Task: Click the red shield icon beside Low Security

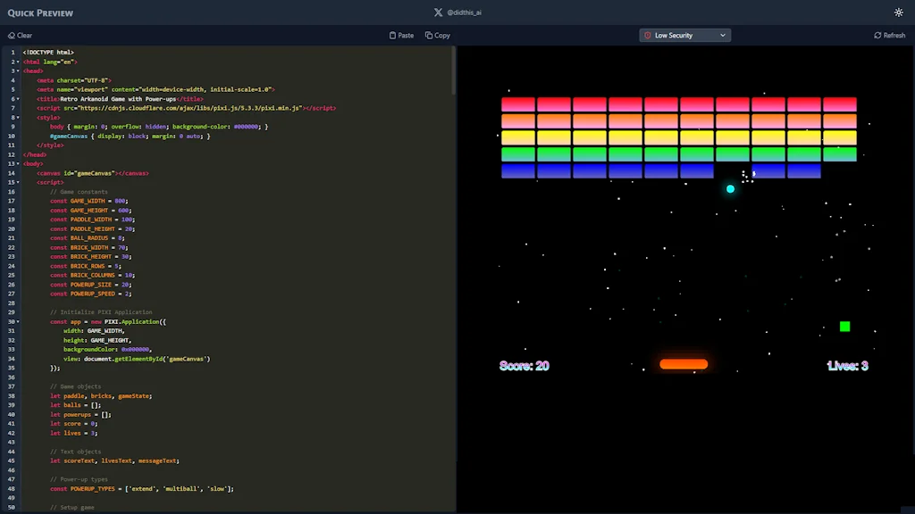Action: point(647,35)
